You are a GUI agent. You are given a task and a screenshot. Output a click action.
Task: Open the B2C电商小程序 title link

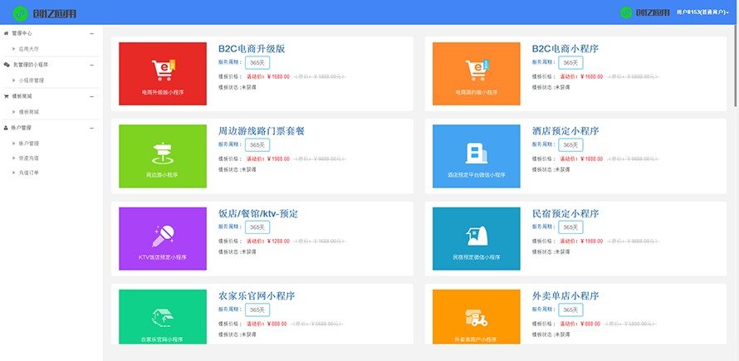565,48
